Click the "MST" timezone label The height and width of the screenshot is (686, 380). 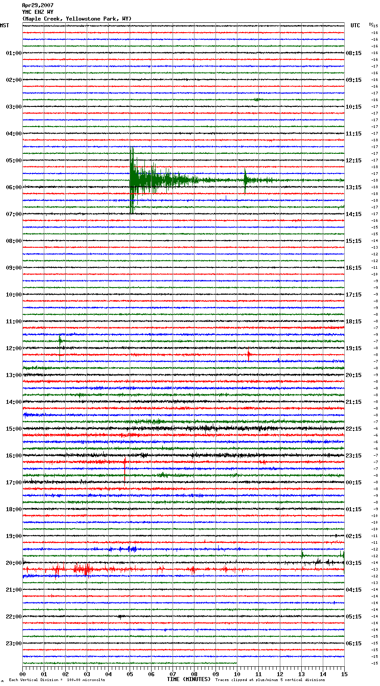pos(4,25)
